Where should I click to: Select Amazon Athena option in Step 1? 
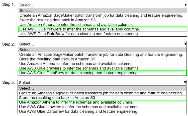(x=76, y=25)
